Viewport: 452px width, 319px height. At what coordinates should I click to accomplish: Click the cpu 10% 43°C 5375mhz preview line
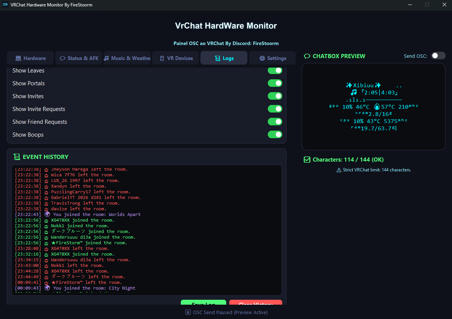374,121
